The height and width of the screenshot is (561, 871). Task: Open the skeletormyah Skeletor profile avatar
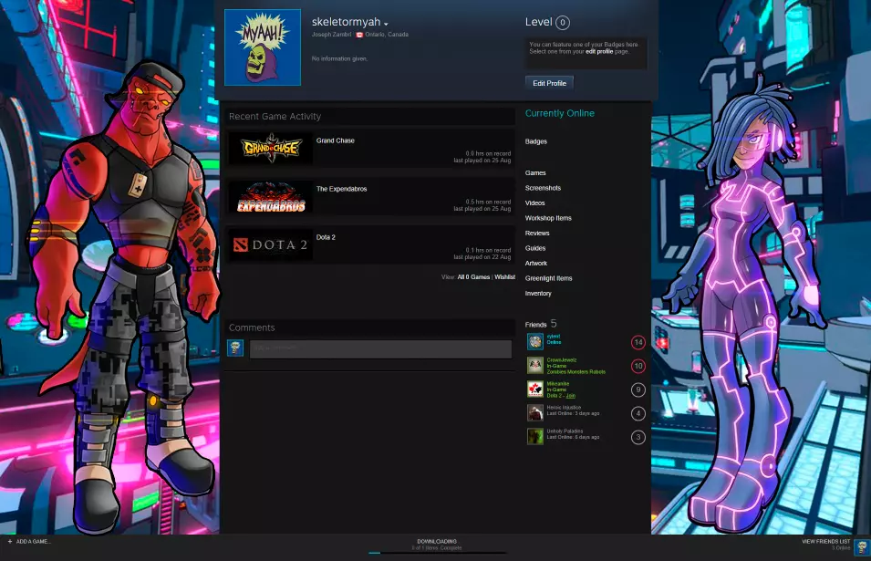coord(262,47)
